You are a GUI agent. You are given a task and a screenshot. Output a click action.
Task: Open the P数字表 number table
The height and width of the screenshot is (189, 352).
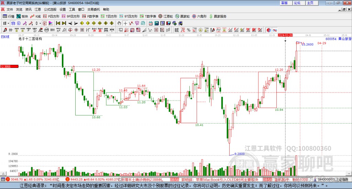(90, 16)
